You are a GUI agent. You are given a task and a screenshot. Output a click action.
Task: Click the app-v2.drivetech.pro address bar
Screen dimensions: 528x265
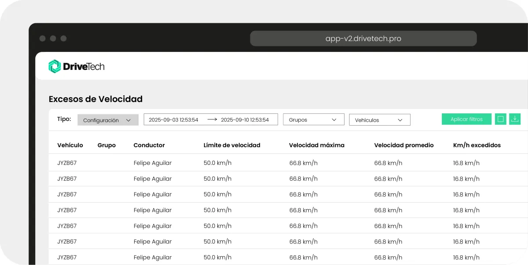[363, 38]
